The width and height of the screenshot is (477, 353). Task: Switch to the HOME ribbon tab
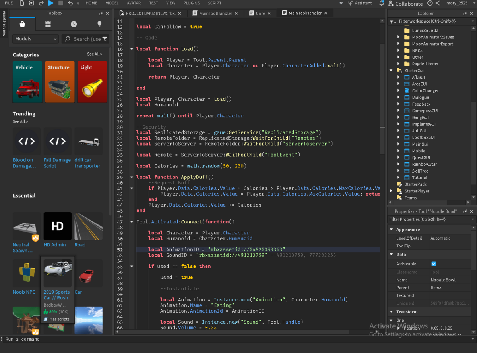tap(91, 3)
